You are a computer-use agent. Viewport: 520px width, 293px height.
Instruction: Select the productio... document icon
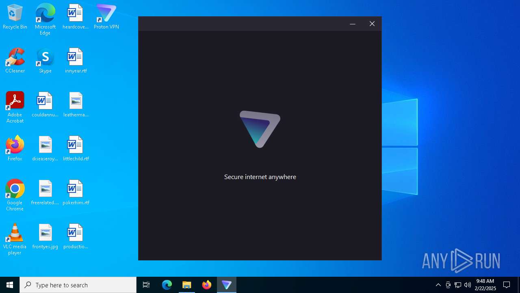tap(76, 236)
